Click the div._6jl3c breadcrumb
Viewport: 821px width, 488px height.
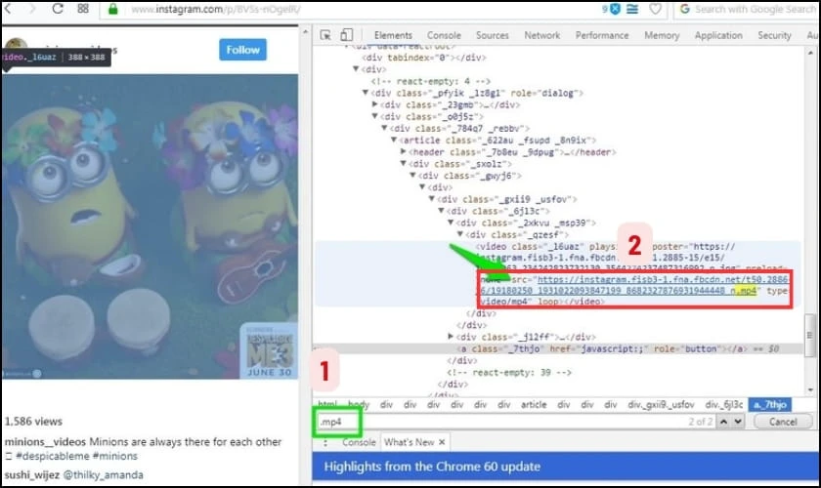724,405
